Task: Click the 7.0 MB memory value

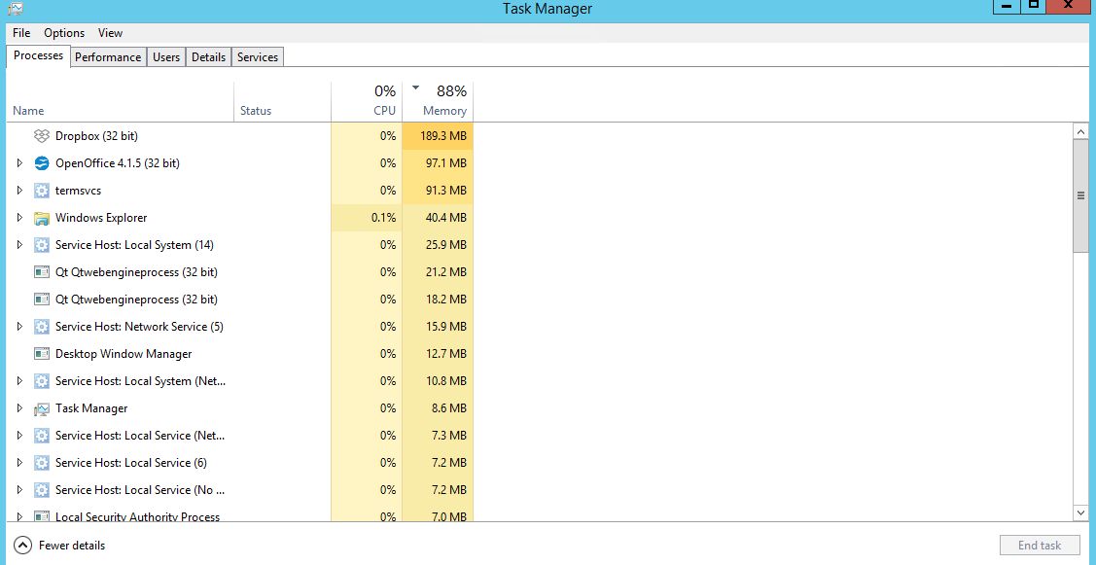Action: tap(449, 516)
